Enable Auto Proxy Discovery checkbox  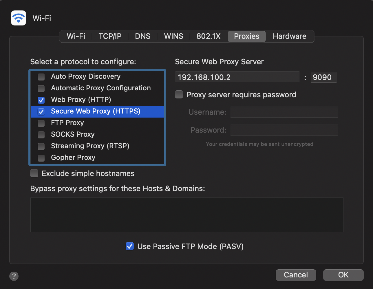[41, 77]
